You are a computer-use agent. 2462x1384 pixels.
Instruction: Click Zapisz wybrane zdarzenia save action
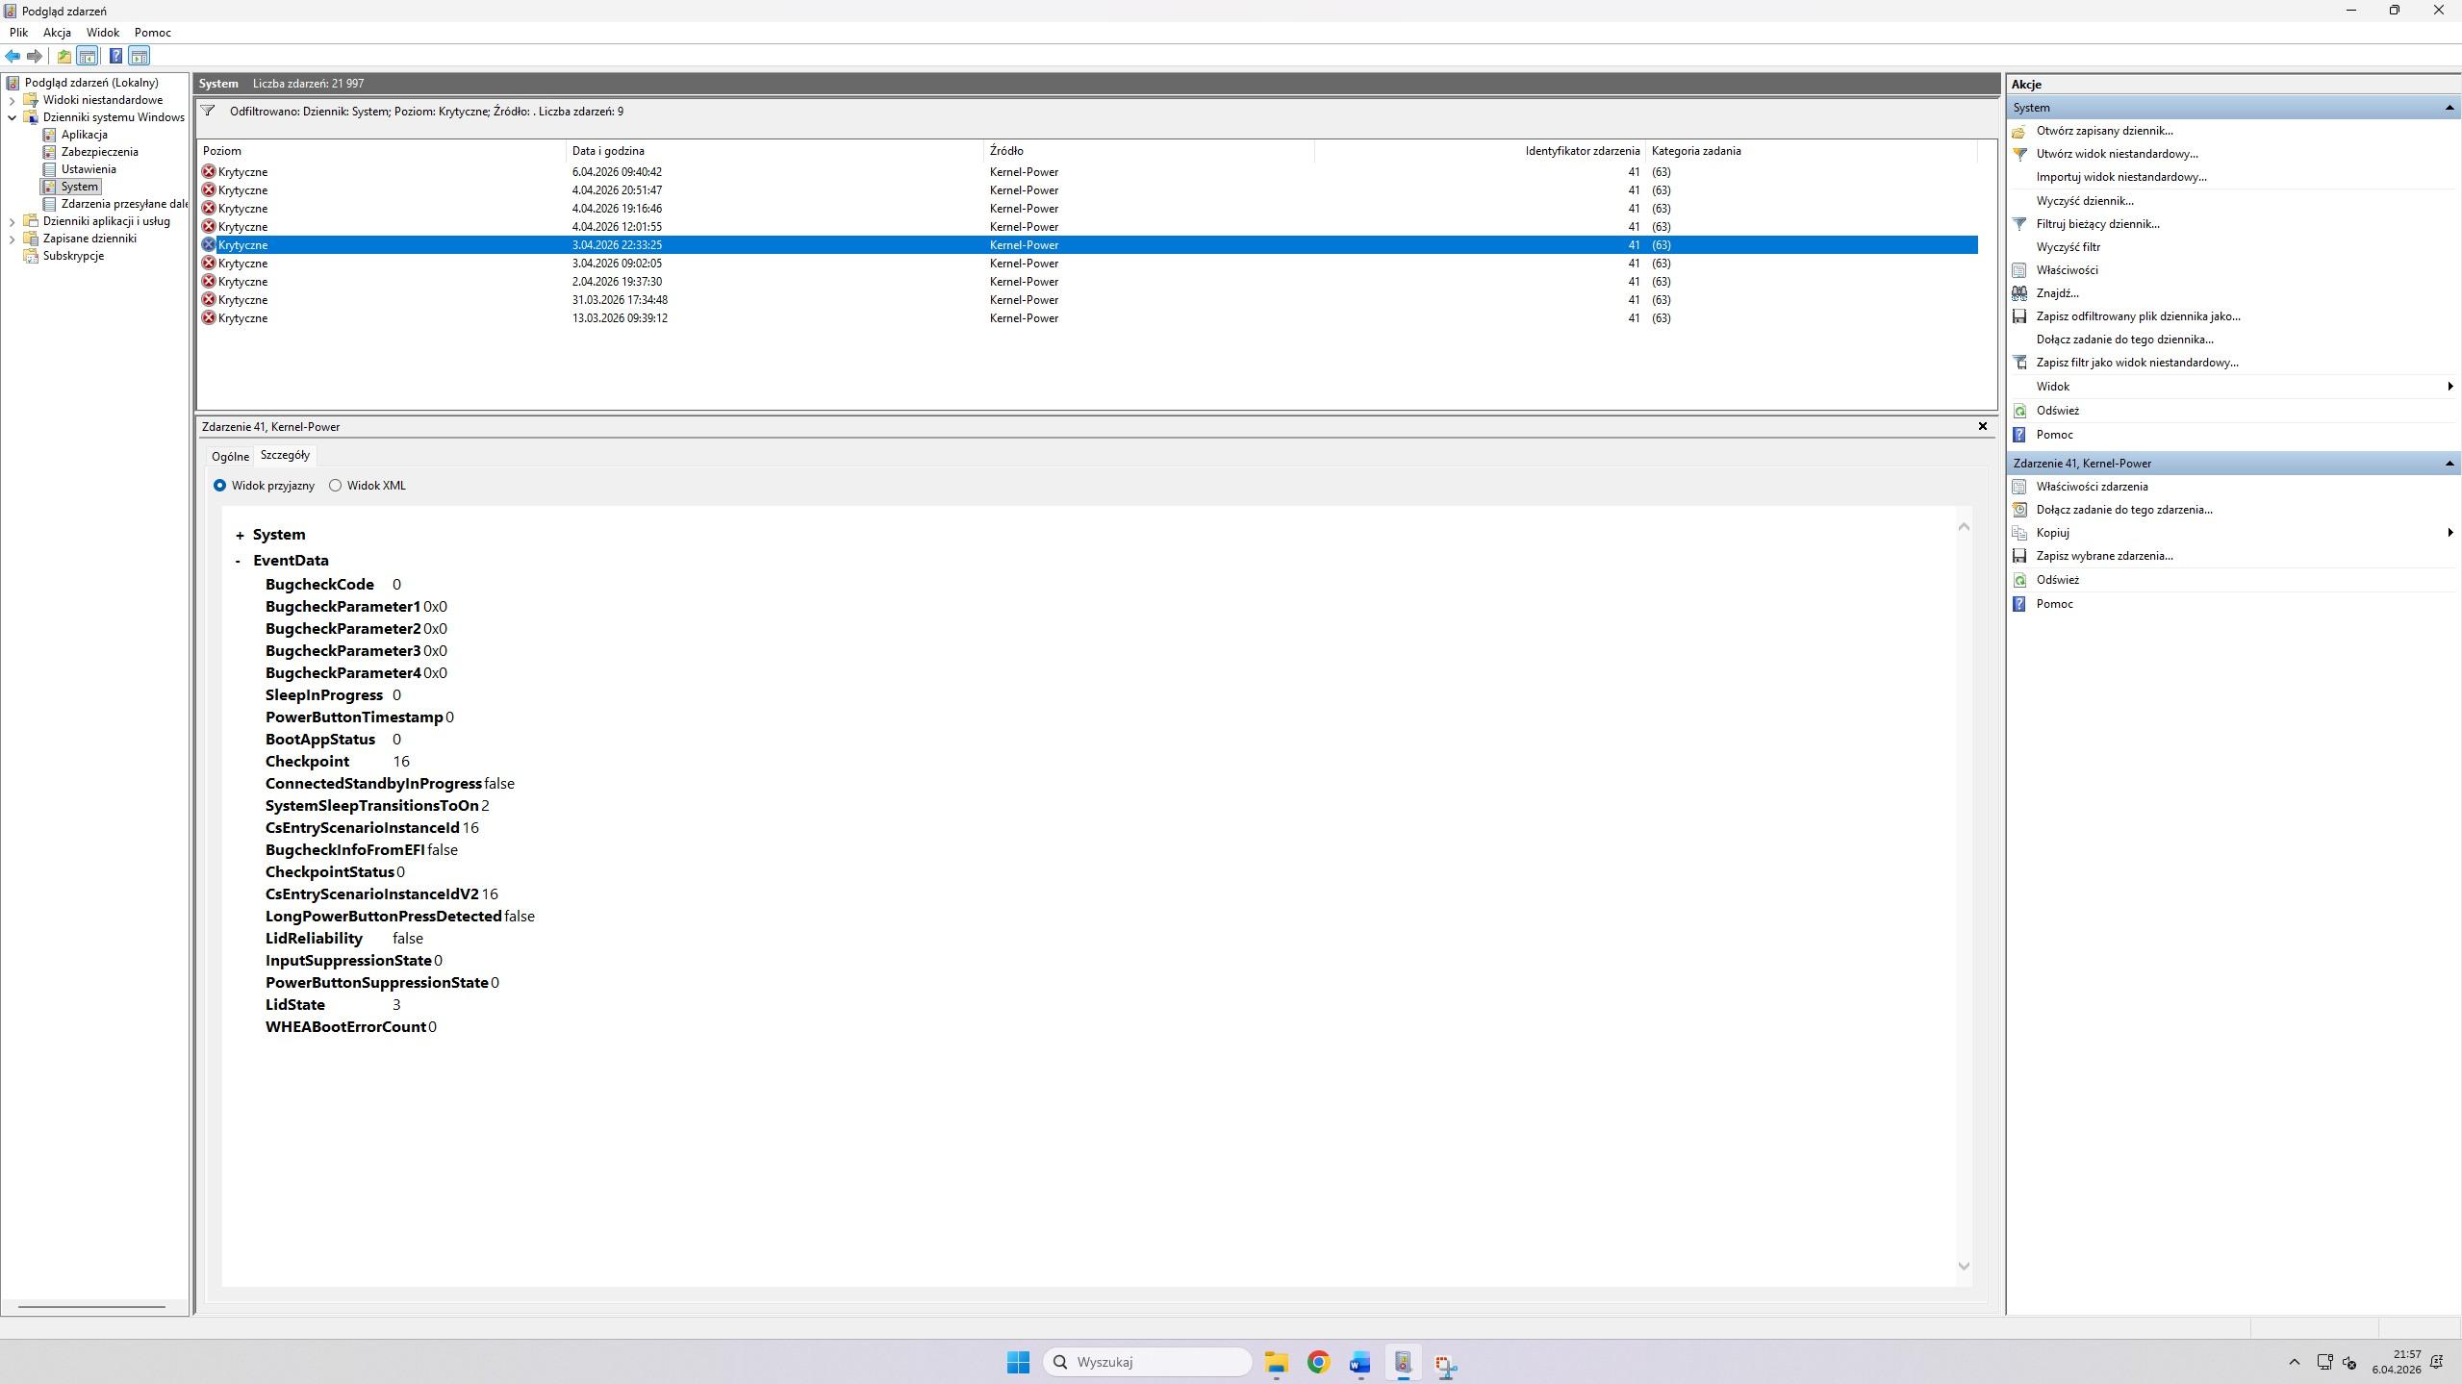coord(2104,556)
